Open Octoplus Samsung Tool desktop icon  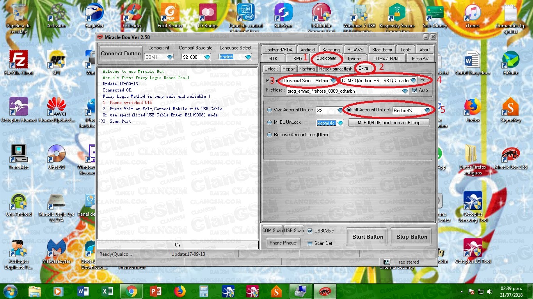pos(473,206)
